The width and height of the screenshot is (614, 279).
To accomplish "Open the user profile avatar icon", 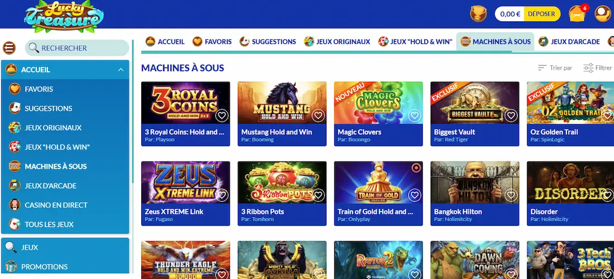I will click(602, 14).
